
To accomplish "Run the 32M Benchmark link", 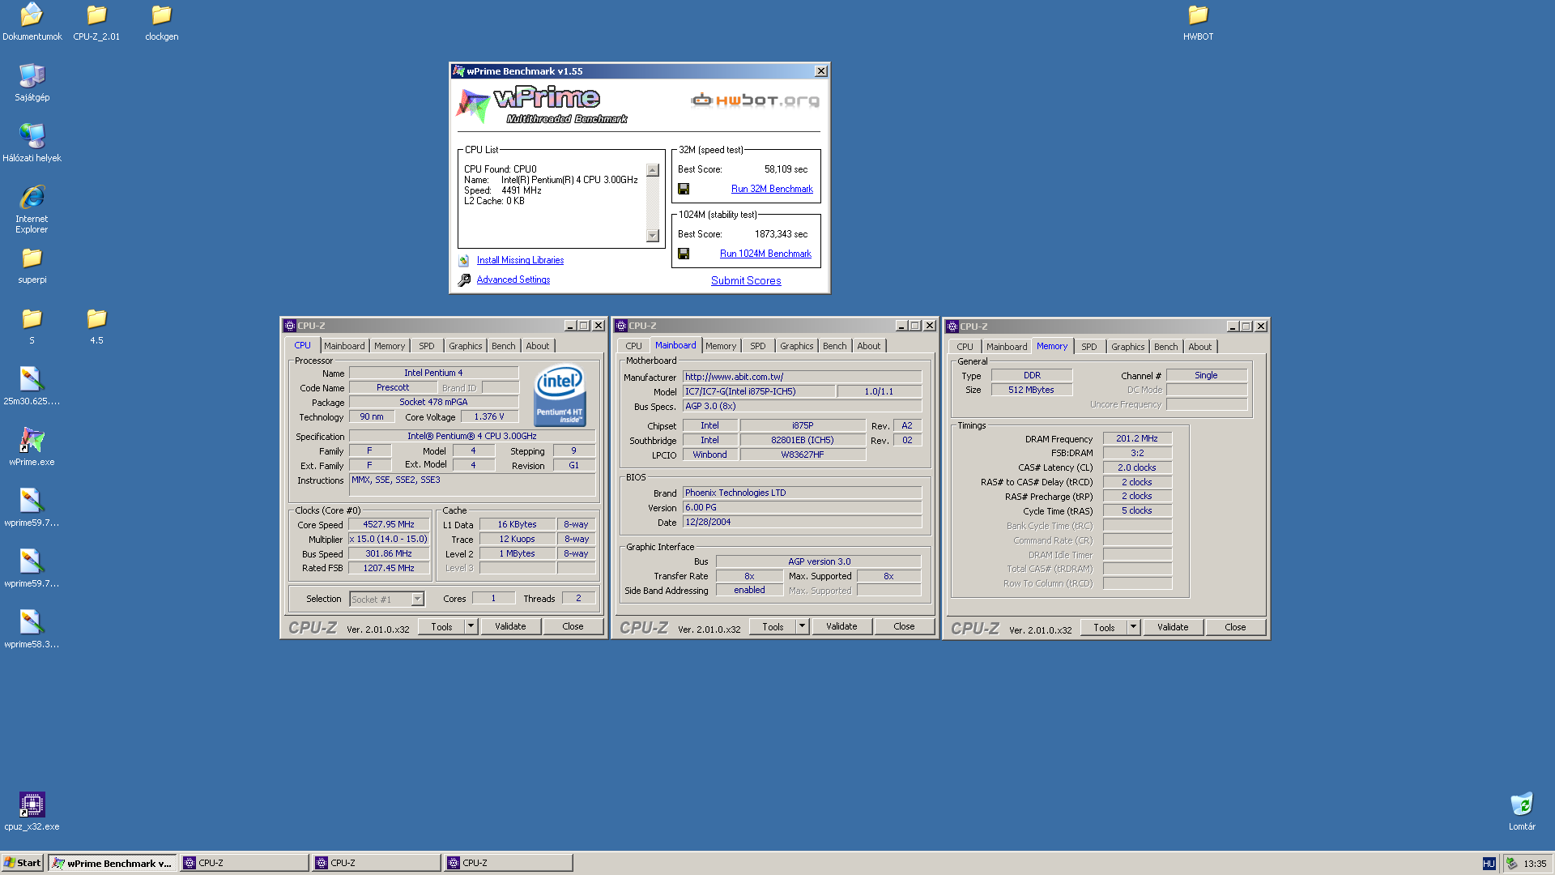I will [772, 189].
